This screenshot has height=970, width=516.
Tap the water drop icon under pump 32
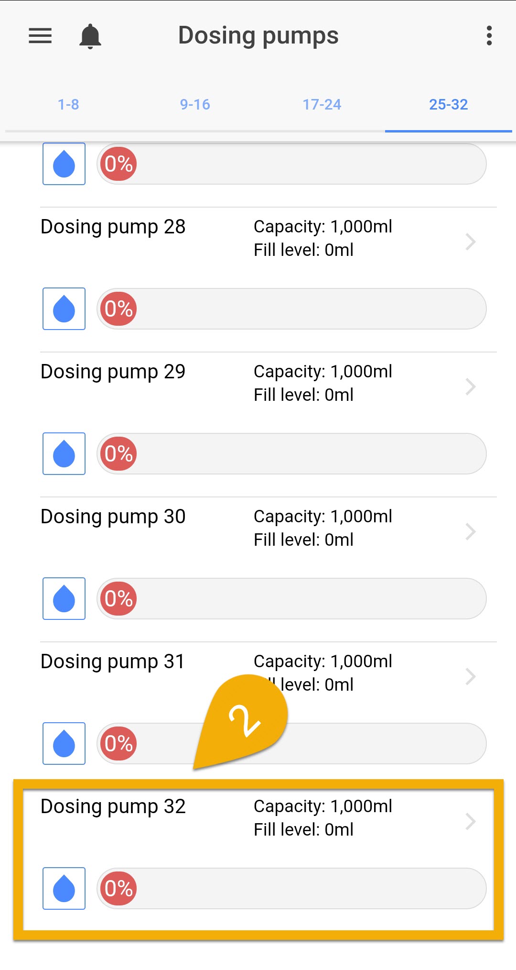[x=64, y=888]
